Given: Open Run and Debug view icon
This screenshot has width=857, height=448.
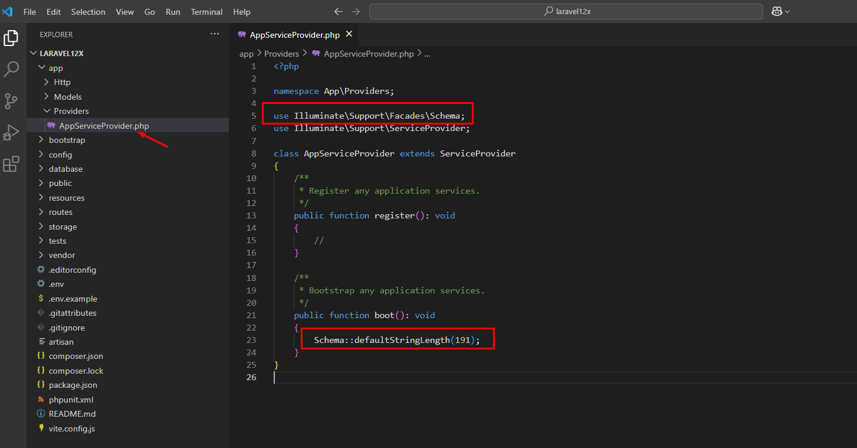Looking at the screenshot, I should (11, 133).
